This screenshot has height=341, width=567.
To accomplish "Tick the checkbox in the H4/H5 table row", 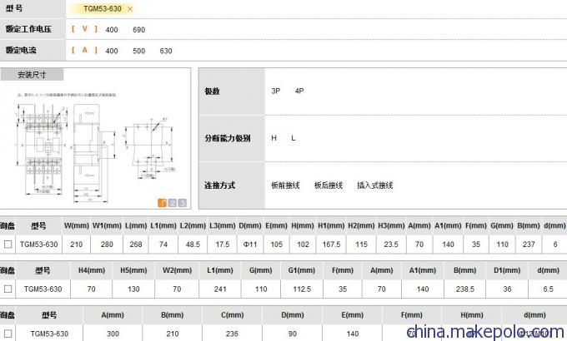I will tap(8, 289).
